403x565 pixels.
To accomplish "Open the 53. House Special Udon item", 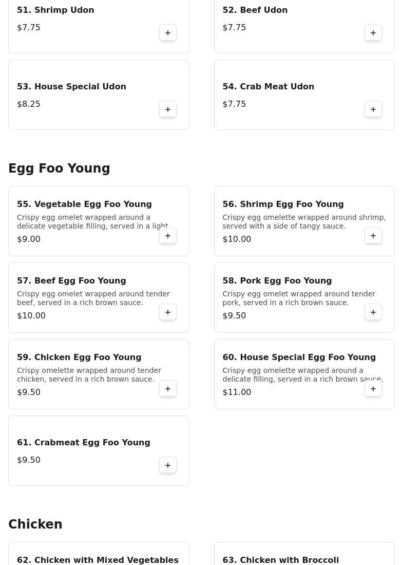I will click(99, 95).
